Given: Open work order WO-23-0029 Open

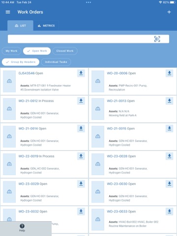Looking at the screenshot, I should point(33,184).
